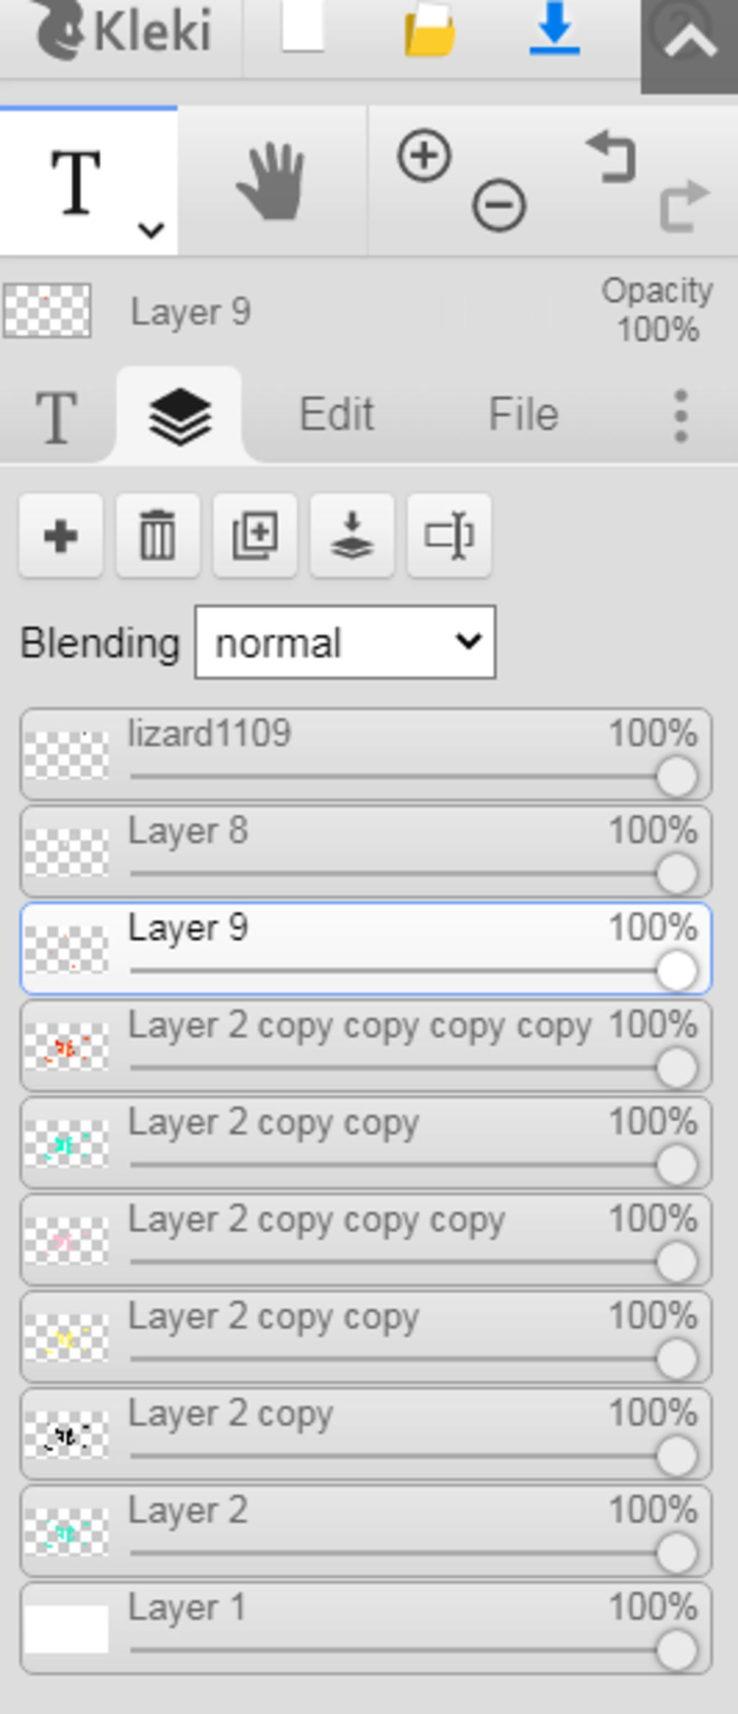Click the undo arrow icon
This screenshot has height=1714, width=738.
613,156
